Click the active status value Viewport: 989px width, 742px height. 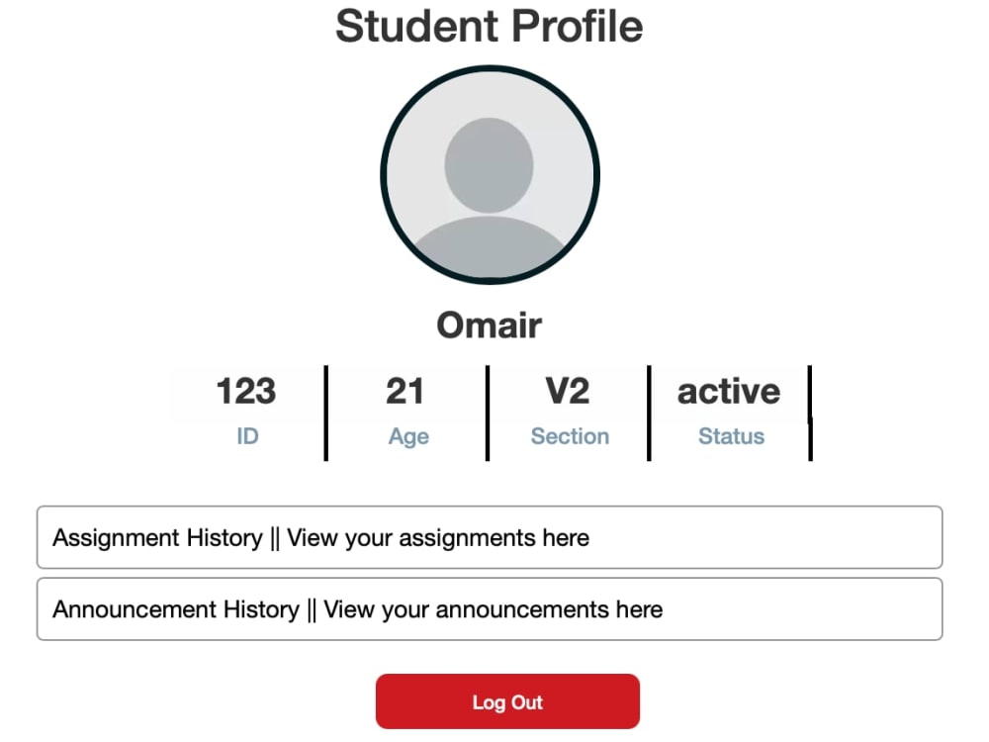tap(729, 391)
